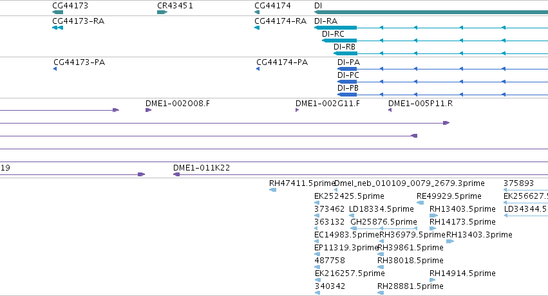Click the DME1-011K22 left-pointing arrow glyph
548x296 pixels.
[176, 174]
